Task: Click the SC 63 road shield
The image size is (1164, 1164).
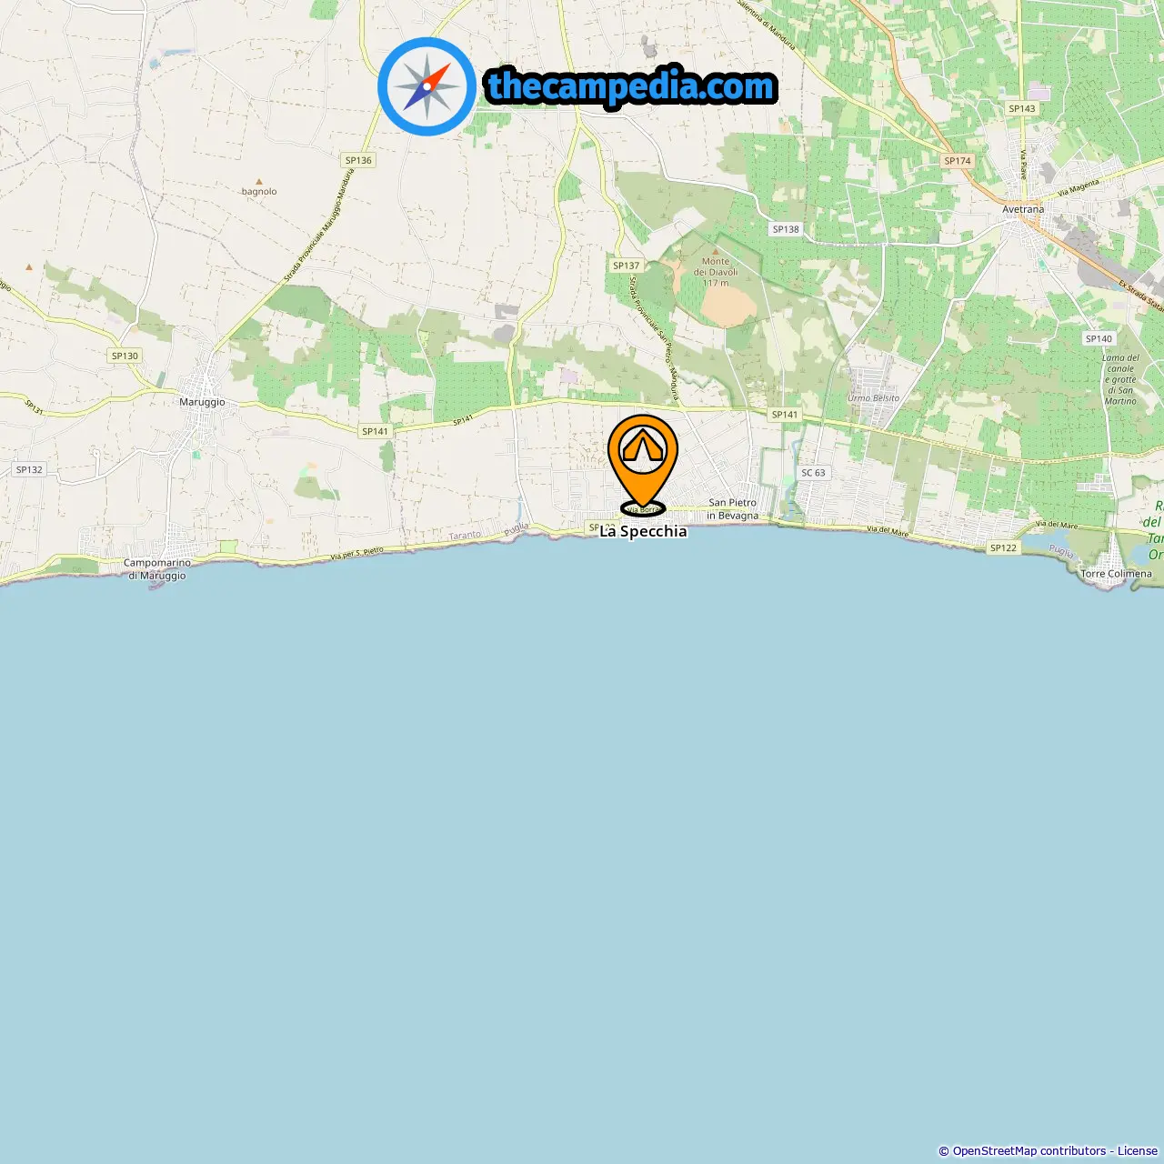Action: coord(814,473)
